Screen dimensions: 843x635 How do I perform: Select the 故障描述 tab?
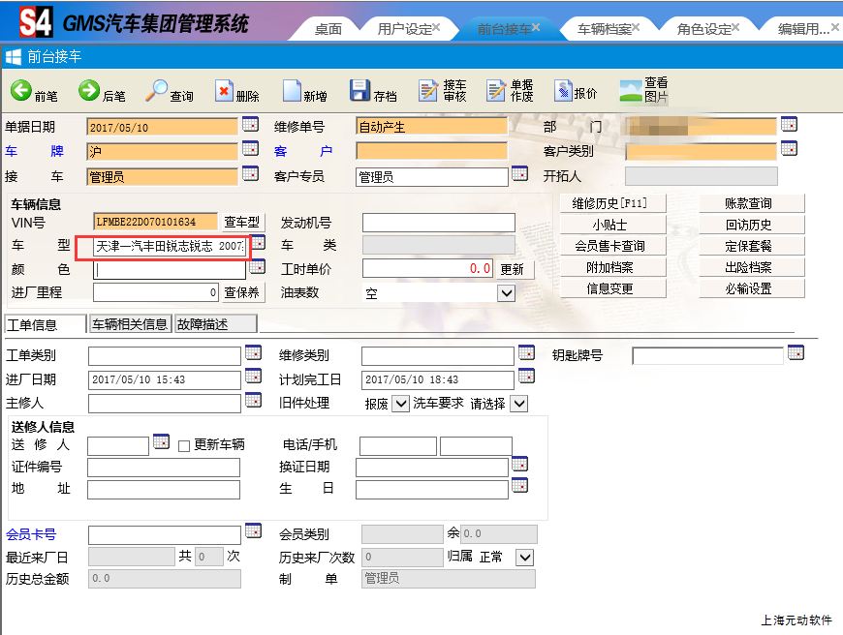[x=215, y=324]
